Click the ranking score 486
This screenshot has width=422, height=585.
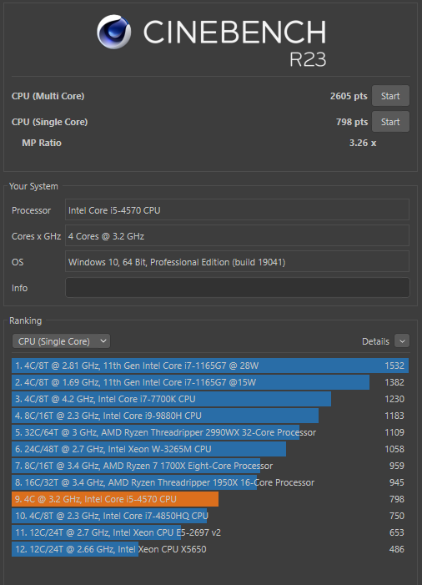coord(397,549)
